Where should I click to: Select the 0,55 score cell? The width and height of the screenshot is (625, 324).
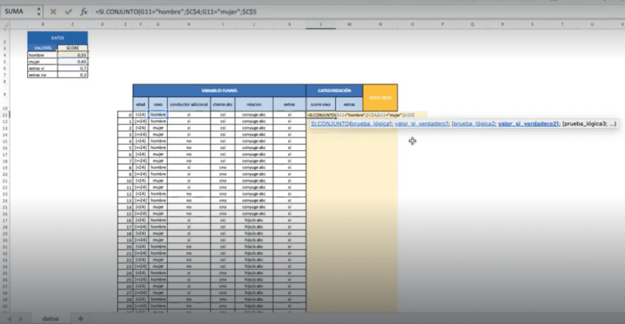(73, 55)
